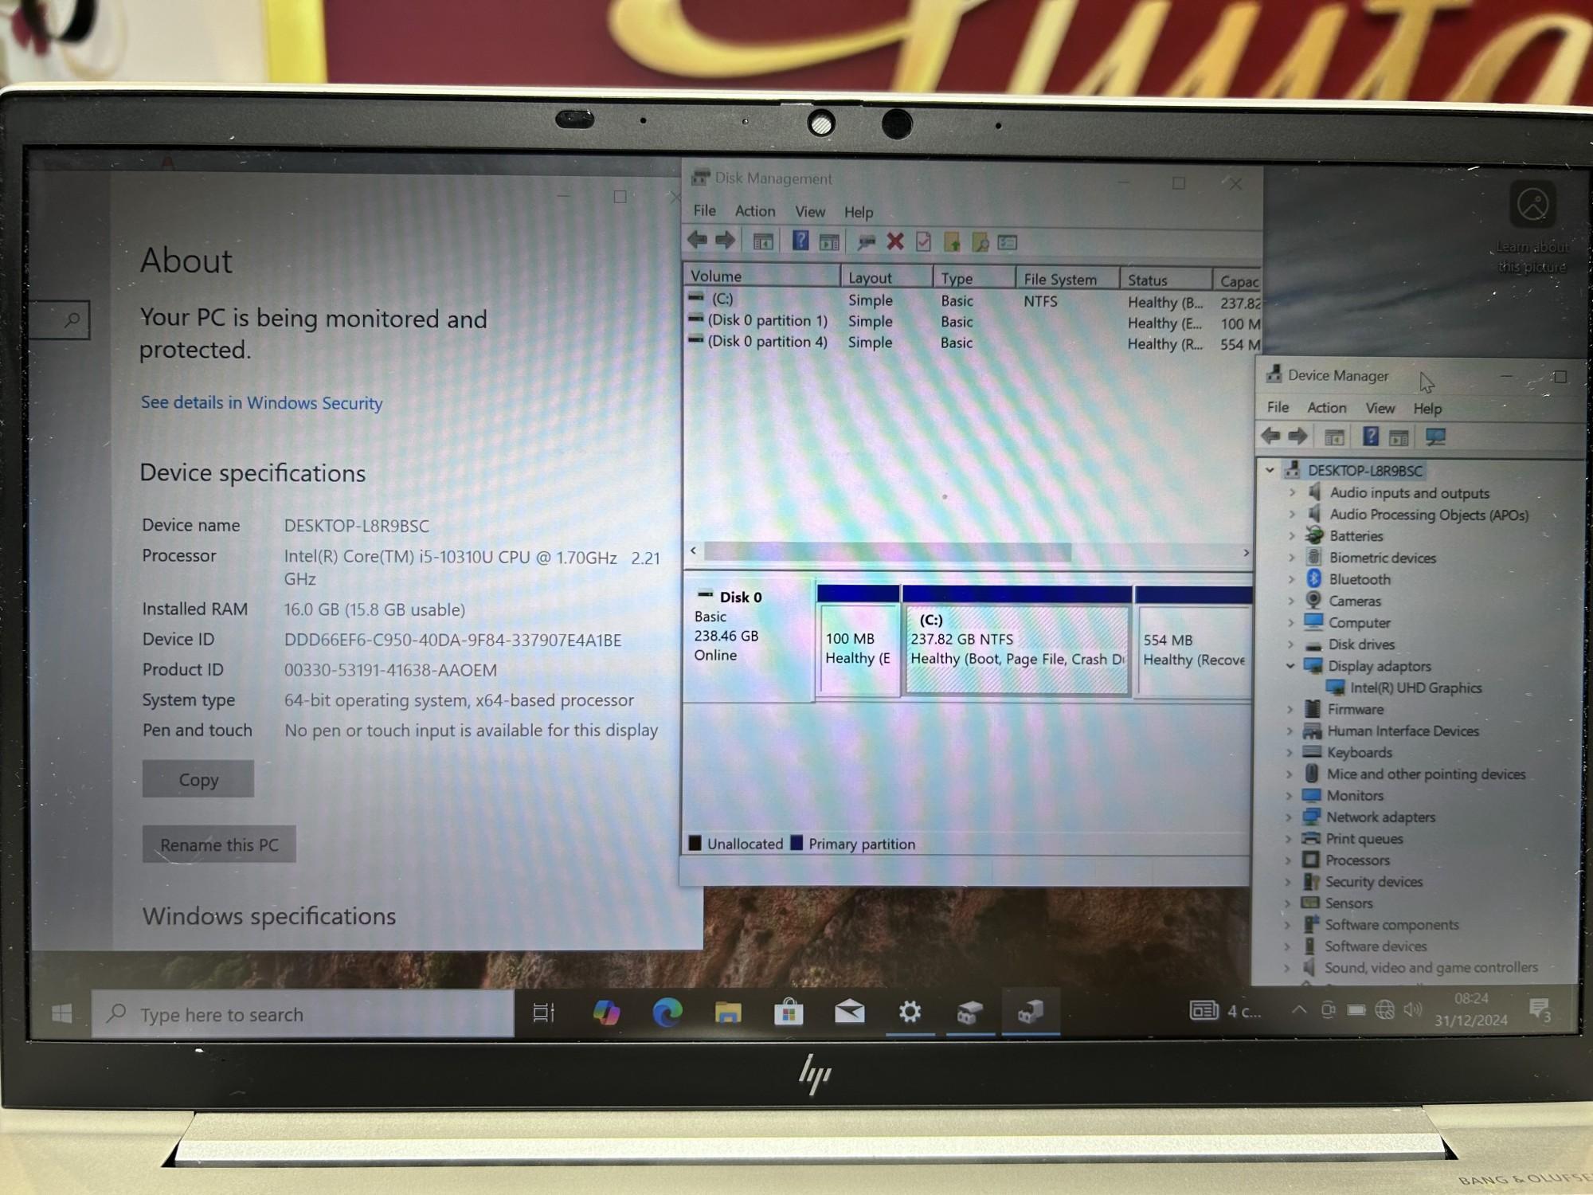Viewport: 1593px width, 1195px height.
Task: Collapse the DESKTOP-L8R9BSC root node
Action: (1270, 470)
